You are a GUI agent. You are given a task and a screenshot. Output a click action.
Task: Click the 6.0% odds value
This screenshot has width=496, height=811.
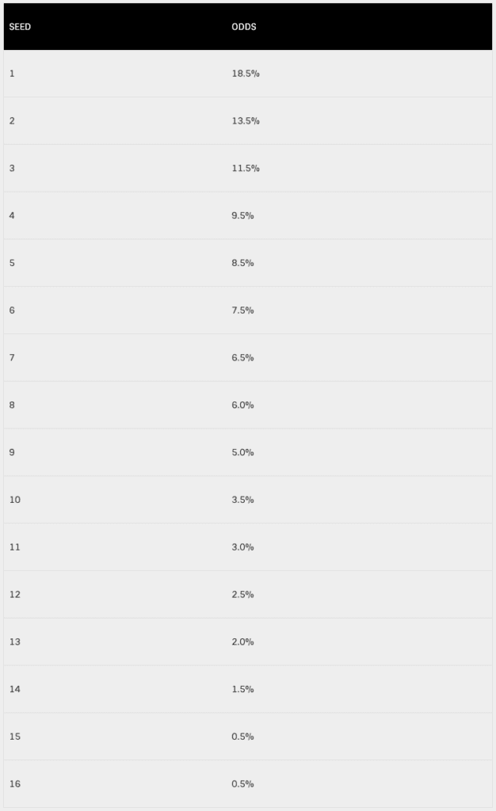pos(242,405)
